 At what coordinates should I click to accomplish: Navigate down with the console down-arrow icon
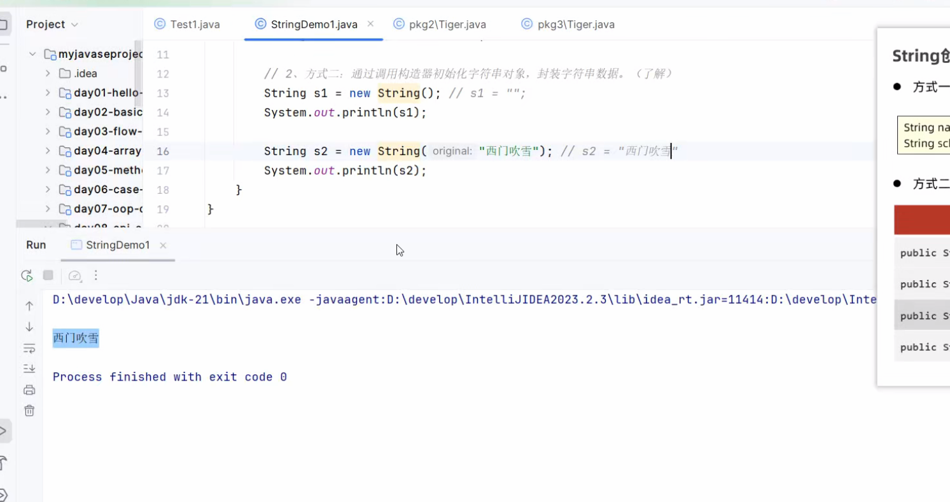coord(29,326)
